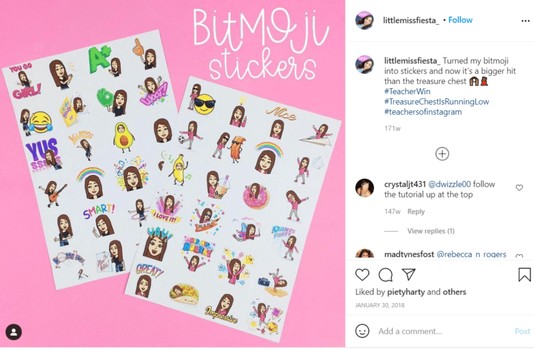Open the three-dot more options menu

click(525, 21)
